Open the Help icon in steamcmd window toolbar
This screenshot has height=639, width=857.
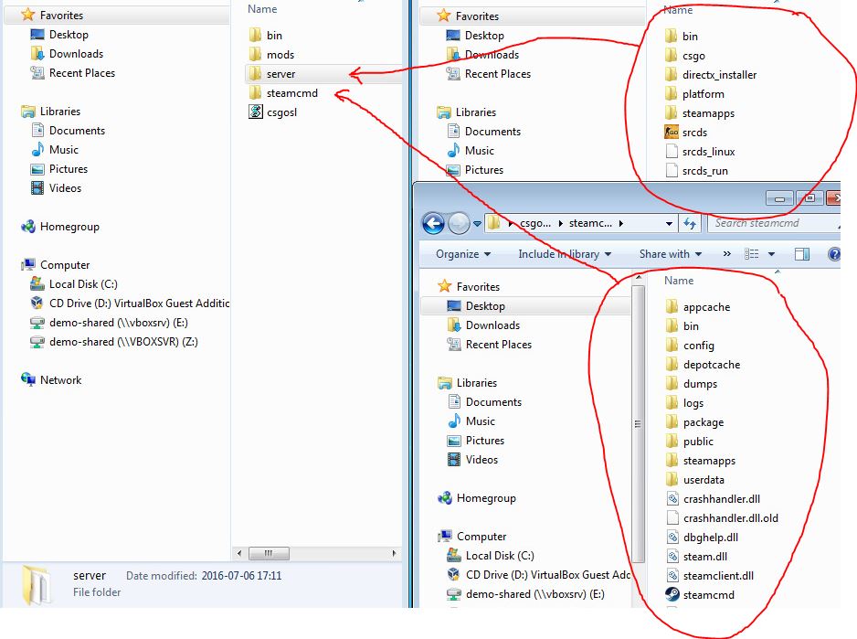pos(834,254)
